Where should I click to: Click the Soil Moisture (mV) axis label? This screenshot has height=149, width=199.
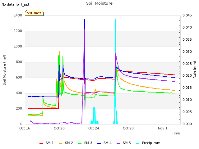[x=4, y=70]
